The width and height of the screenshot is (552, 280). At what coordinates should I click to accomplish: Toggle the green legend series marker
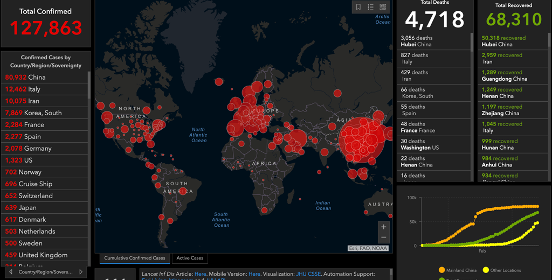442,279
